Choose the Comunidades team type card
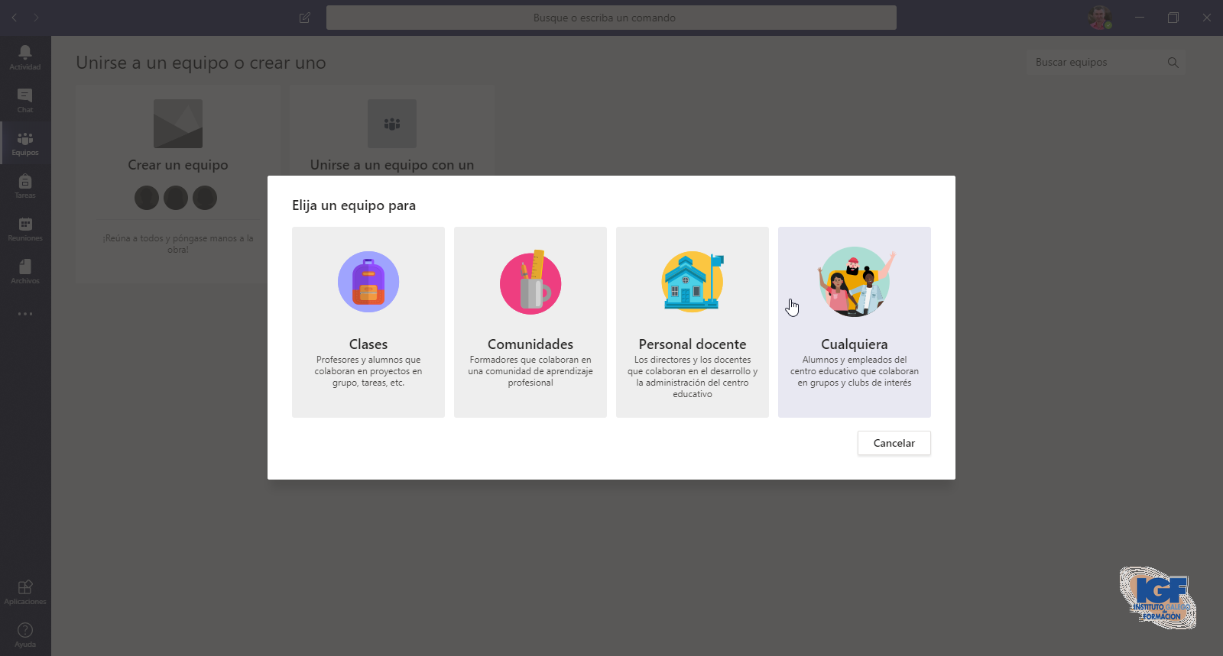Screen dimensions: 1223x656 coord(530,322)
